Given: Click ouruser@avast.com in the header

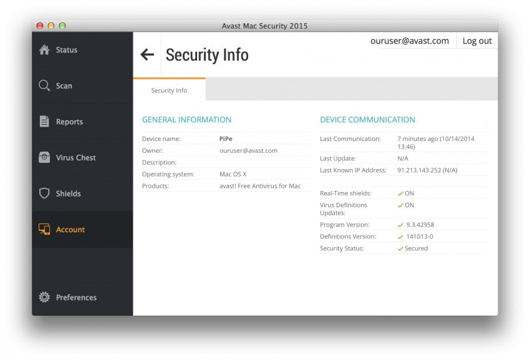Looking at the screenshot, I should click(x=410, y=41).
